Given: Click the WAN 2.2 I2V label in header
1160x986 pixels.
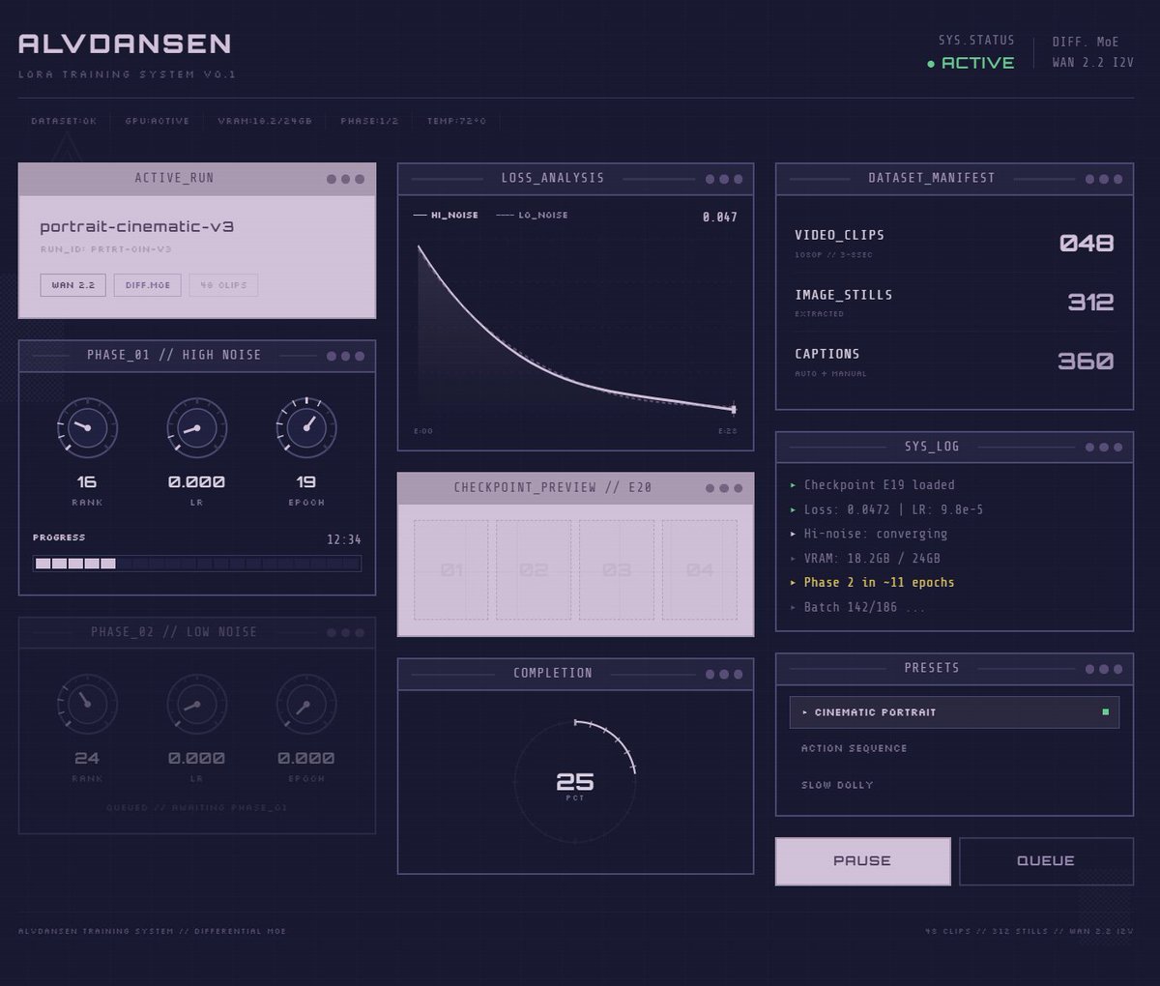Looking at the screenshot, I should point(1093,63).
